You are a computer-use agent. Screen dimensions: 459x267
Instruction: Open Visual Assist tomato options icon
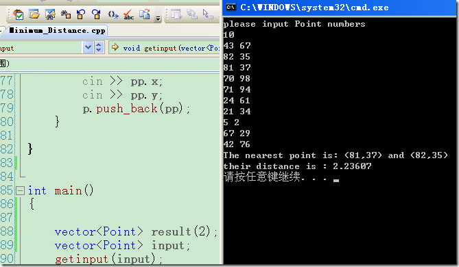click(x=18, y=14)
